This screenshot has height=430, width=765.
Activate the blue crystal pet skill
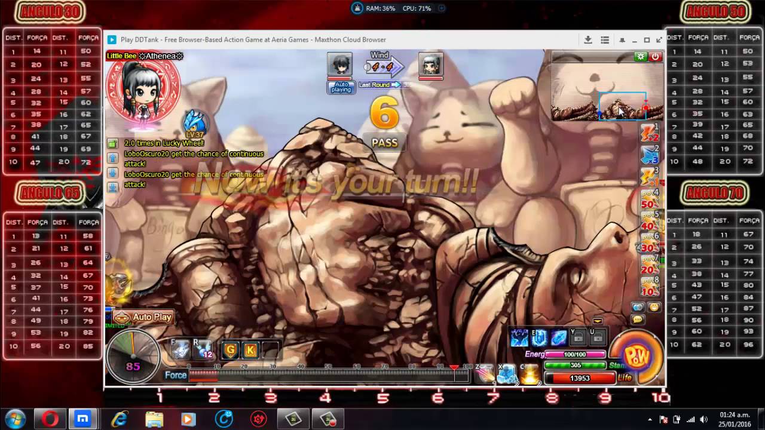coord(559,337)
